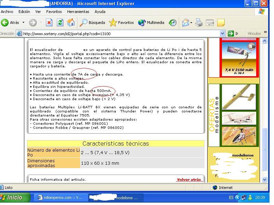Stop page loading with red X icon
This screenshot has width=274, height=205.
[49, 23]
